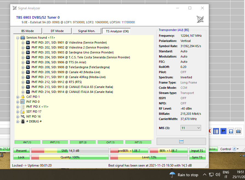The height and width of the screenshot is (180, 245).
Task: Click the tv icon of Canale 40Reg row
Action: (x=28, y=77)
